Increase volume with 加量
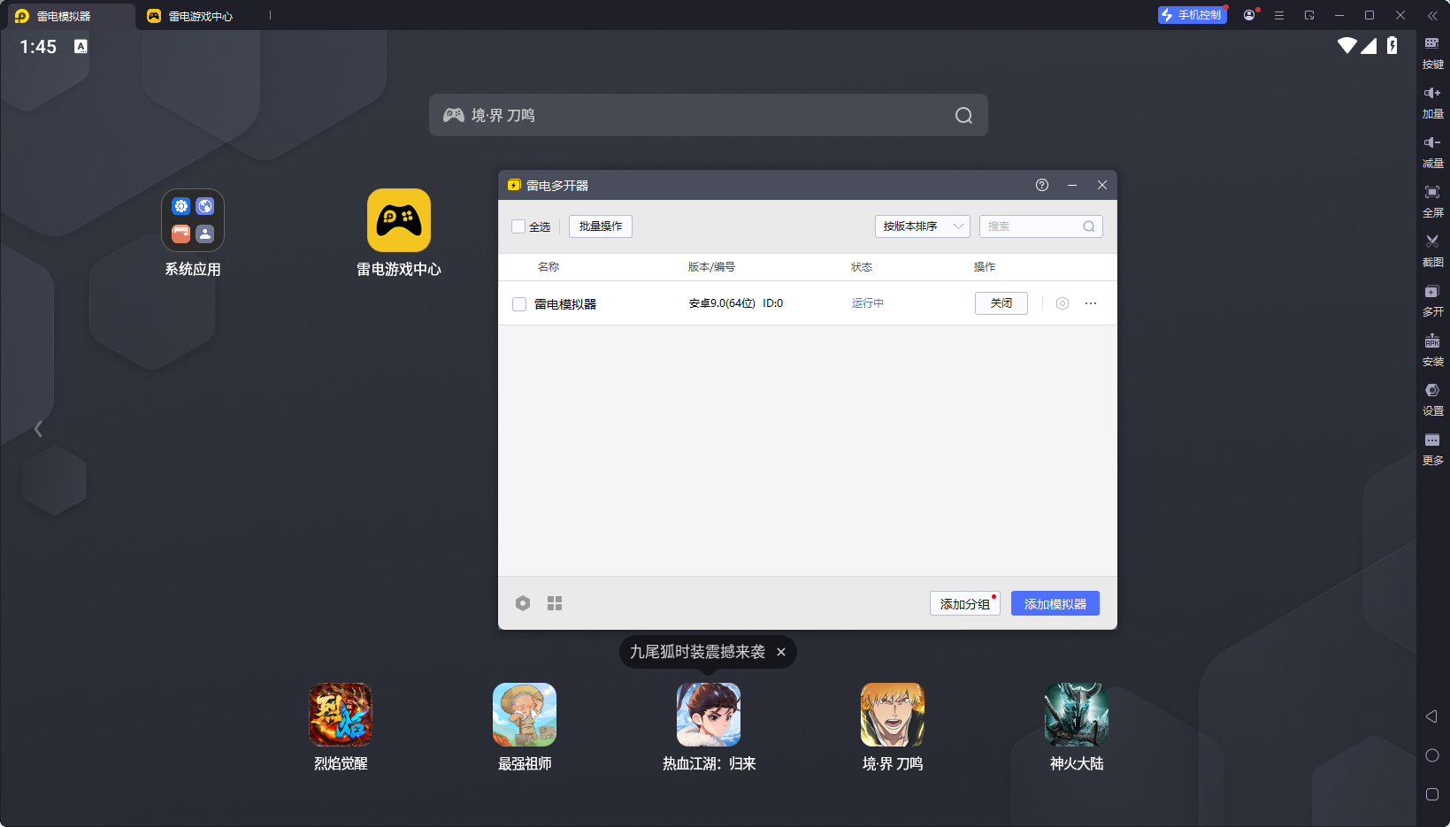 [x=1432, y=102]
